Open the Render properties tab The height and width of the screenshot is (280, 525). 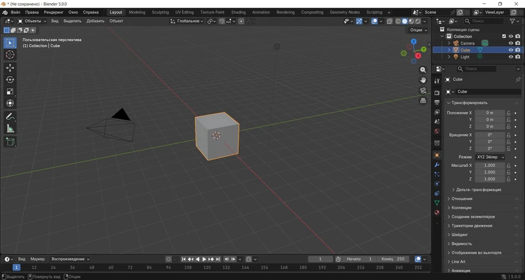click(437, 93)
